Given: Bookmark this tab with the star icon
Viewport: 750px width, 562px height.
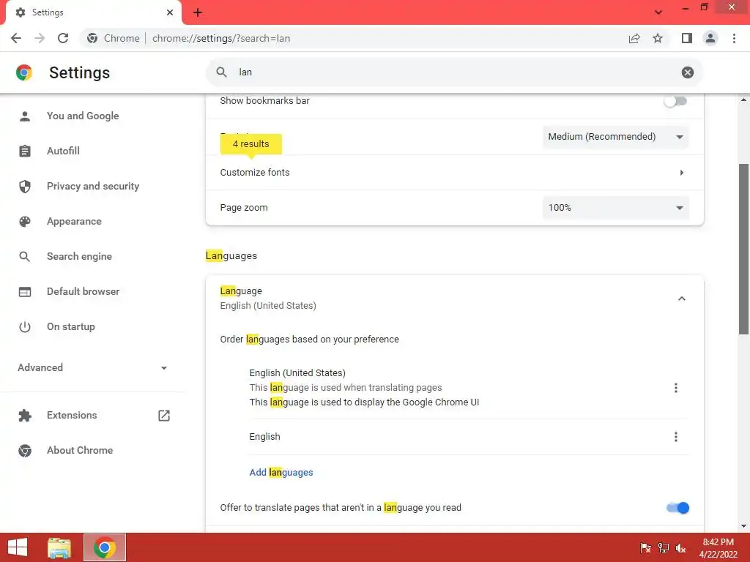Looking at the screenshot, I should (658, 38).
